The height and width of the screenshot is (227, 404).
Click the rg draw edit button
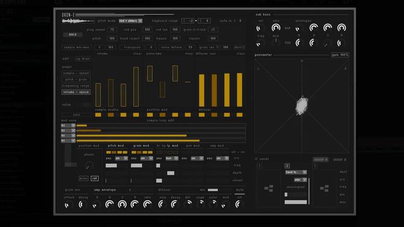coord(83,59)
